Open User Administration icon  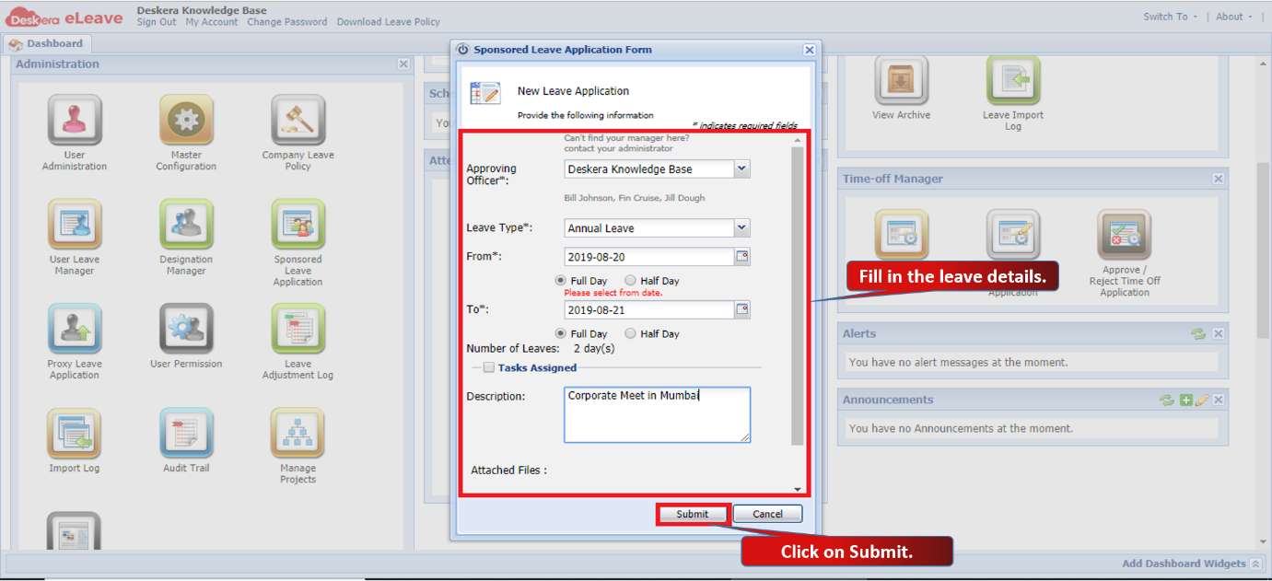(75, 121)
